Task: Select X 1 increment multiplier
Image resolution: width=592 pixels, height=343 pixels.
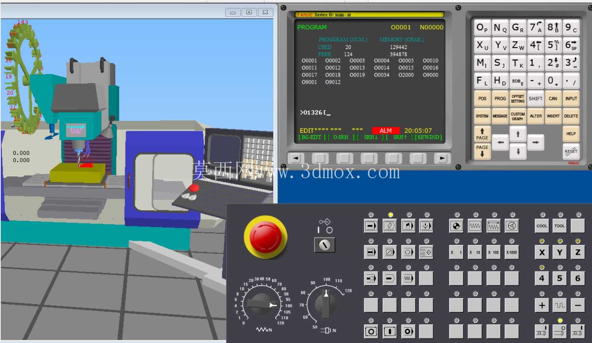Action: pos(456,252)
